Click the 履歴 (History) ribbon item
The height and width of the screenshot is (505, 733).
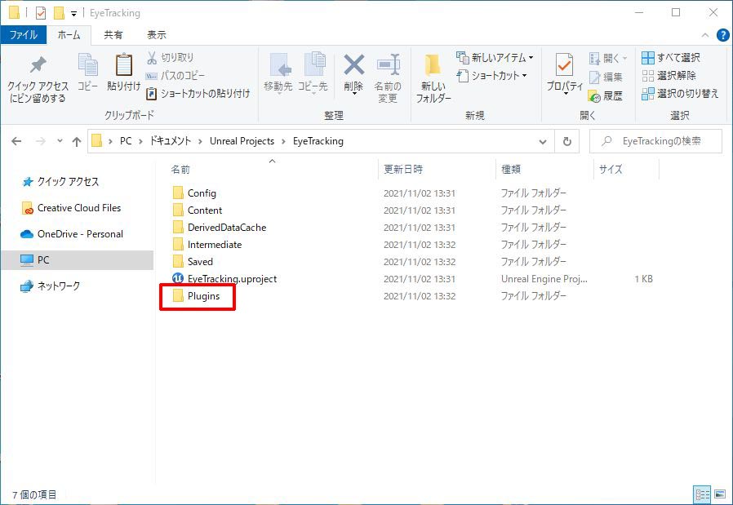pos(606,96)
